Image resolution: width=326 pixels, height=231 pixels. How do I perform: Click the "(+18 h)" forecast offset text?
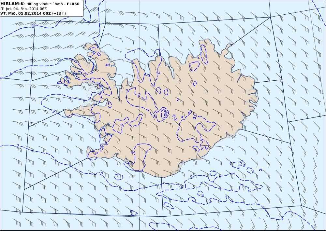click(x=59, y=13)
